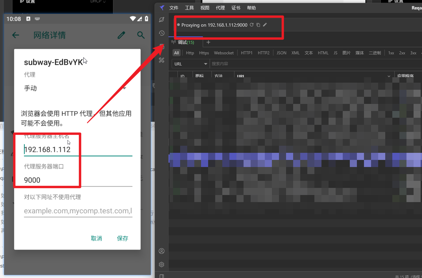
Task: Open the URL search-type dropdown
Action: 191,64
